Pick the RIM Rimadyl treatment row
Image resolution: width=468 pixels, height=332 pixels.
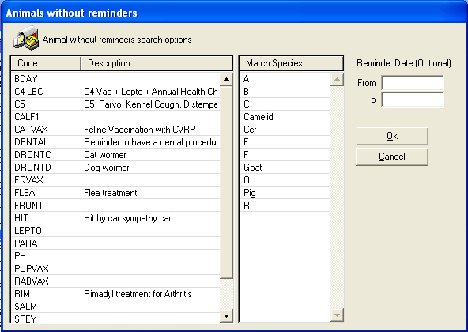coord(115,294)
